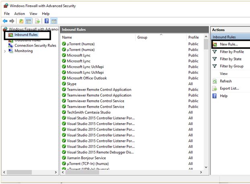The width and height of the screenshot is (250, 184).
Task: Click the blue Help toolbar icon
Action: [47, 21]
